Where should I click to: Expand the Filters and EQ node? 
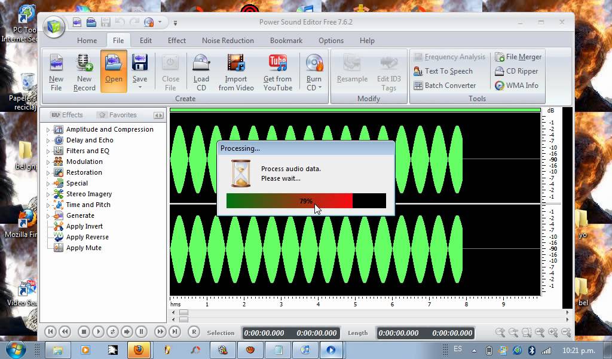[48, 151]
